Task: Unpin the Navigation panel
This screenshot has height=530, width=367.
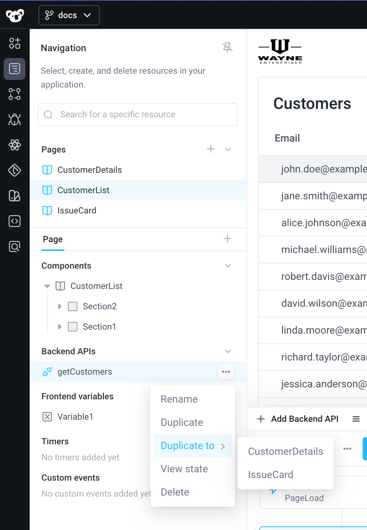Action: tap(227, 47)
